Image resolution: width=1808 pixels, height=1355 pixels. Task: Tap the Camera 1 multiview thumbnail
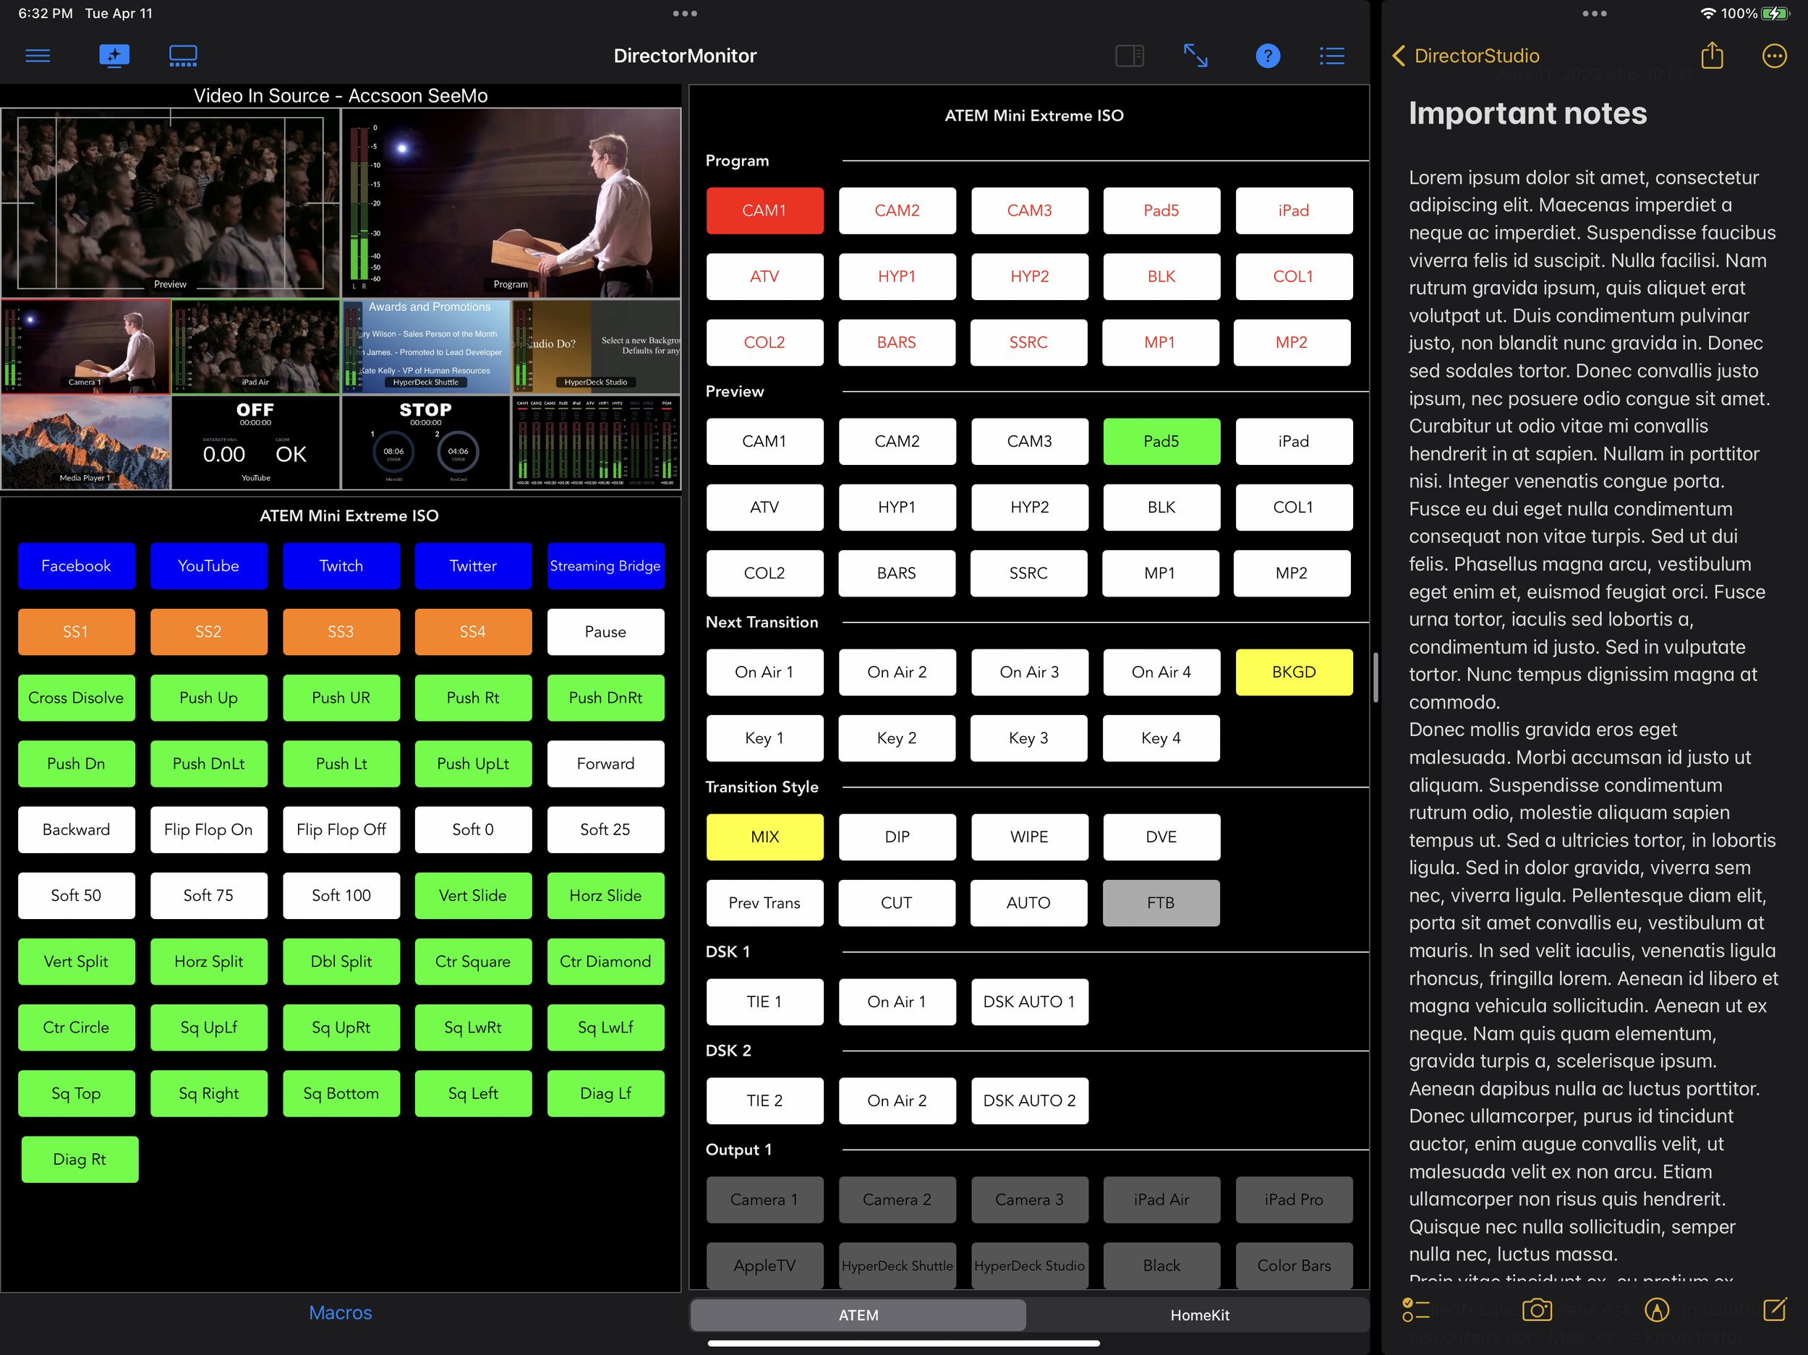click(86, 346)
